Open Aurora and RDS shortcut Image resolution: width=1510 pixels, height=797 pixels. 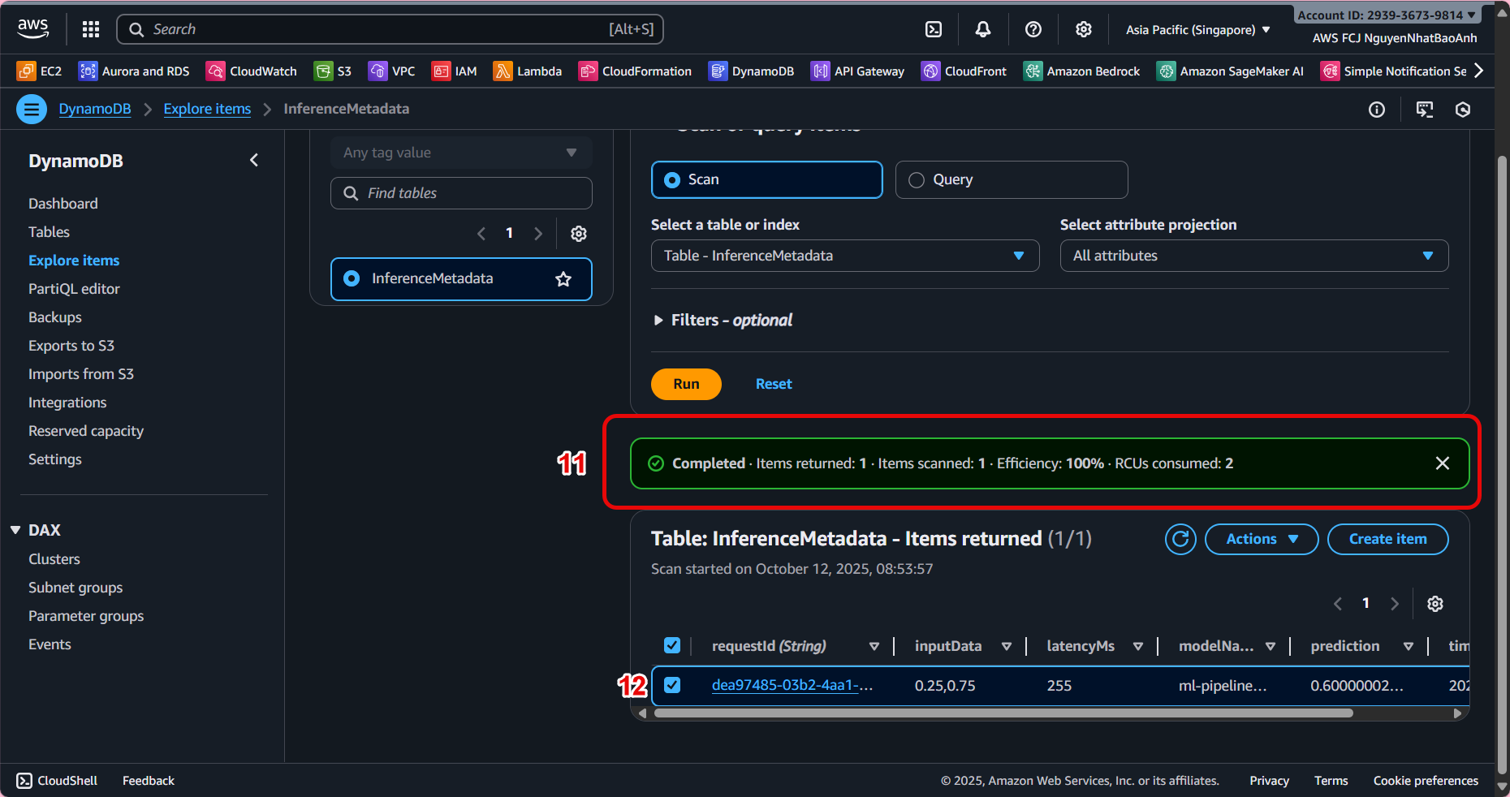point(134,71)
